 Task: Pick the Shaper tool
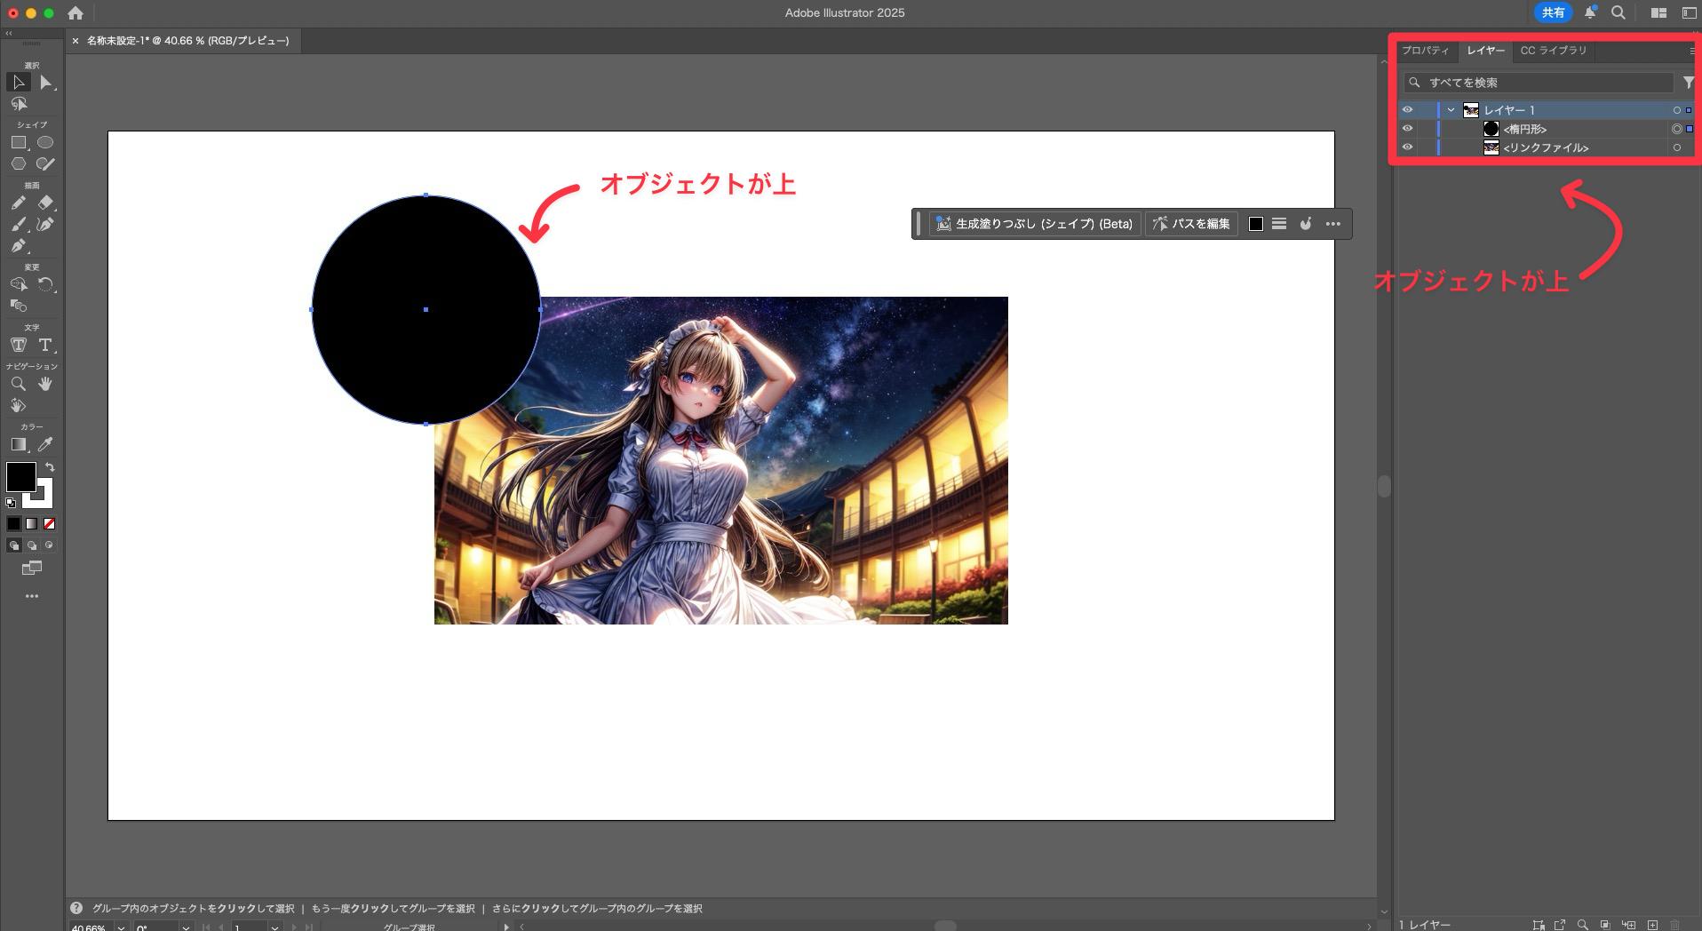tap(46, 163)
